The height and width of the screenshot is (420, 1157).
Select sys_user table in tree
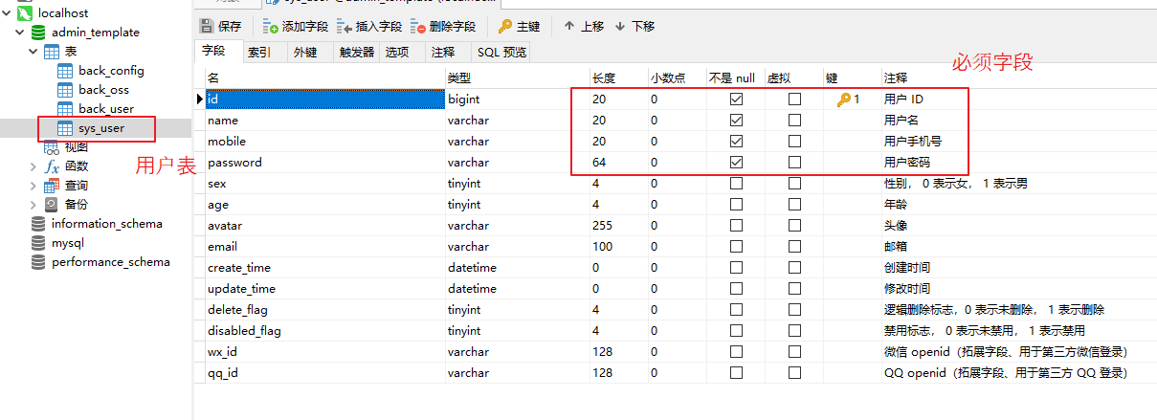[101, 128]
